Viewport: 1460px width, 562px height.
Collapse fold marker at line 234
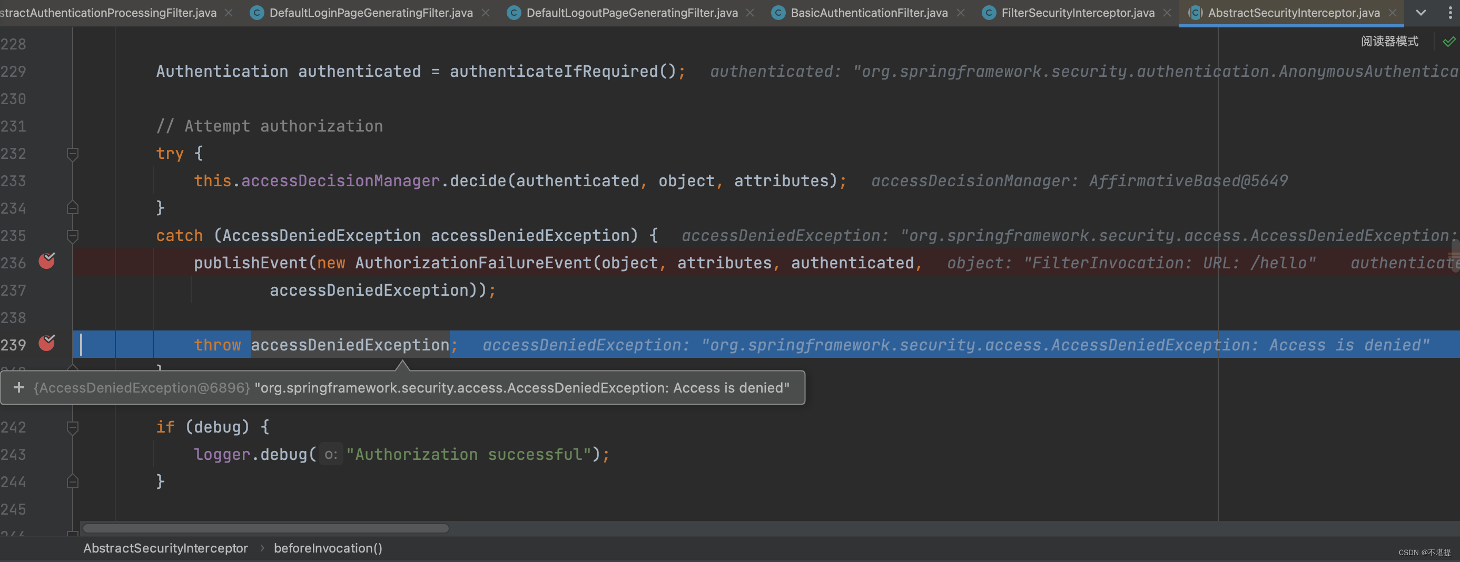click(73, 208)
